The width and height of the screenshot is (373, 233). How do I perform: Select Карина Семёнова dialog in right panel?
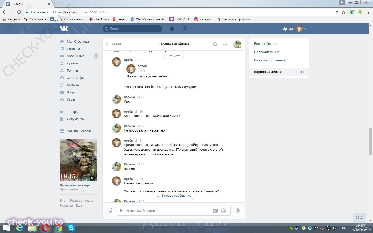(278, 72)
